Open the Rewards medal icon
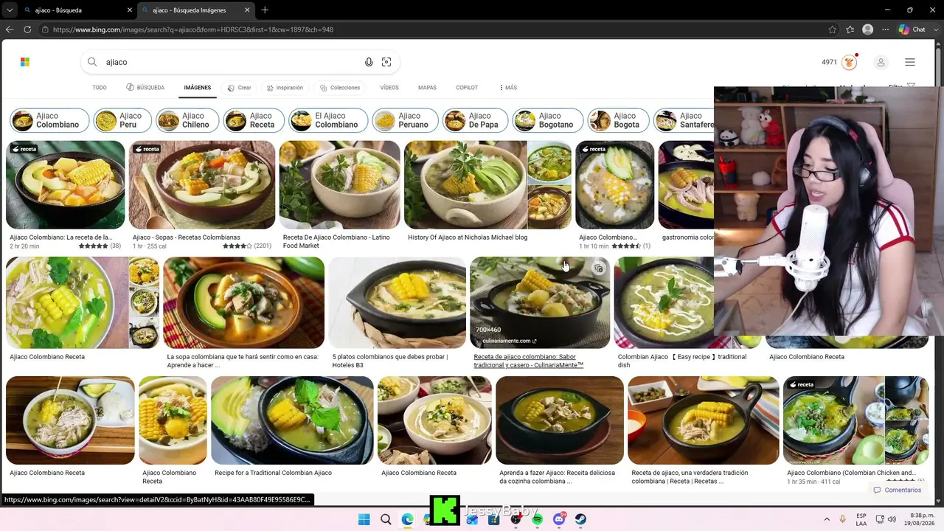 850,62
